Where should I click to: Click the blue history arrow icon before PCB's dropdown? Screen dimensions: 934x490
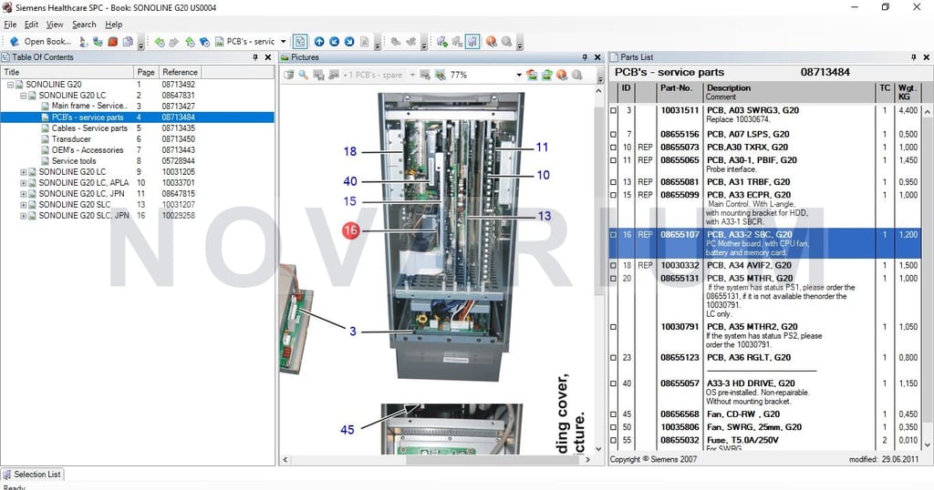click(204, 42)
